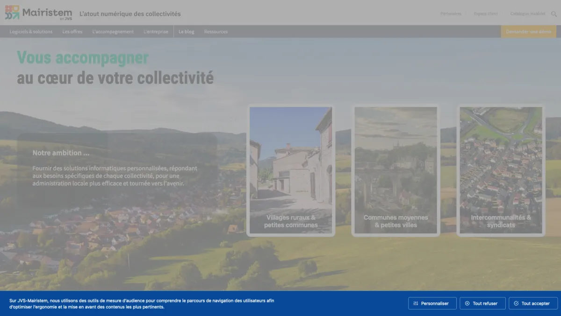Viewport: 561px width, 316px height.
Task: Select Communes moyennes & petites villes card
Action: [x=396, y=170]
